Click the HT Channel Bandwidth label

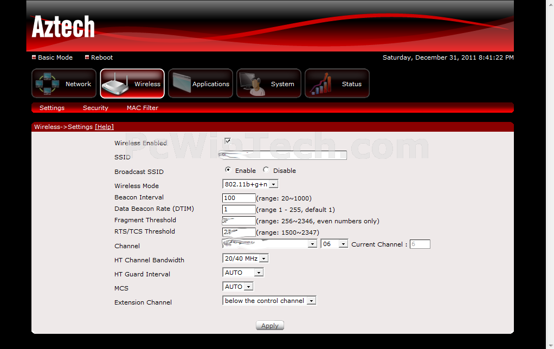pos(150,260)
